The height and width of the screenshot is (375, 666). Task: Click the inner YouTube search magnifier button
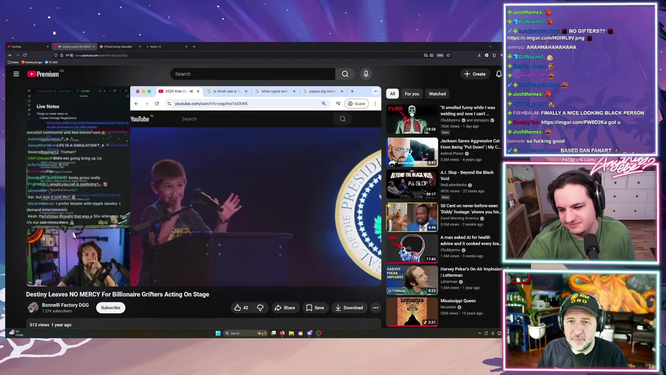coord(342,119)
